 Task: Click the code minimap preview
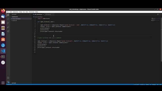(x=156, y=19)
